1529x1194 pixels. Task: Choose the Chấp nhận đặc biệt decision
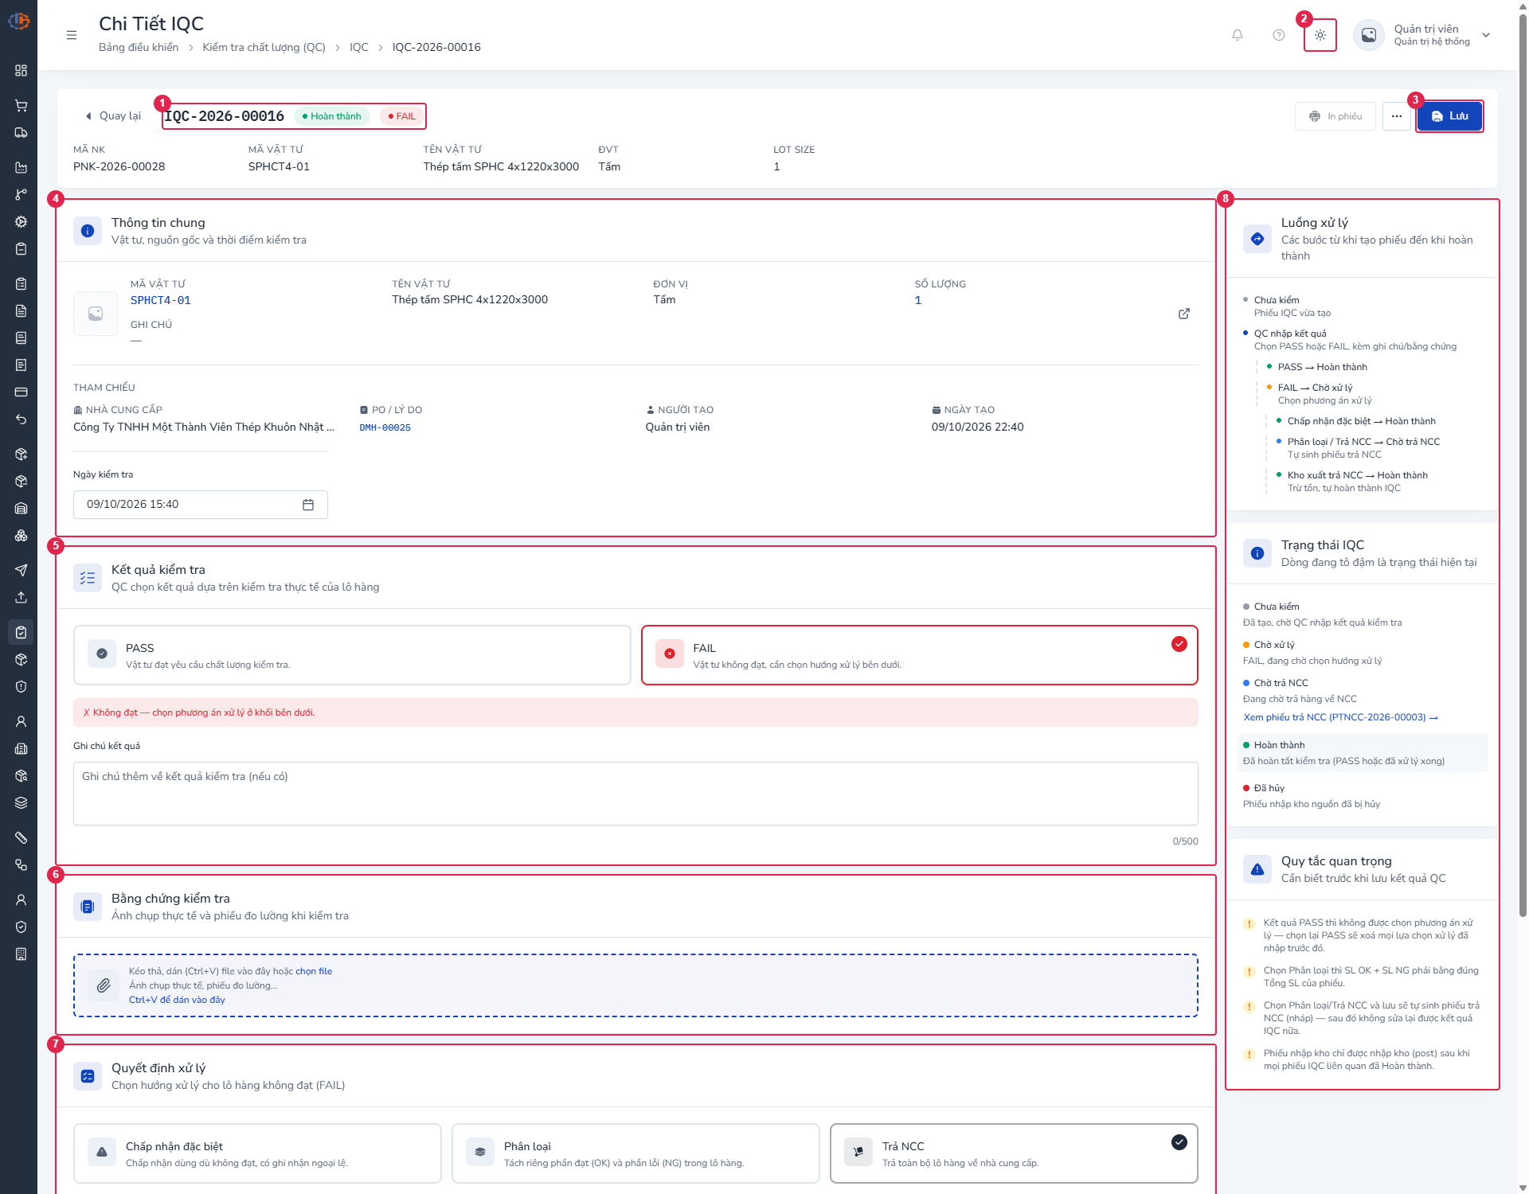coord(257,1153)
